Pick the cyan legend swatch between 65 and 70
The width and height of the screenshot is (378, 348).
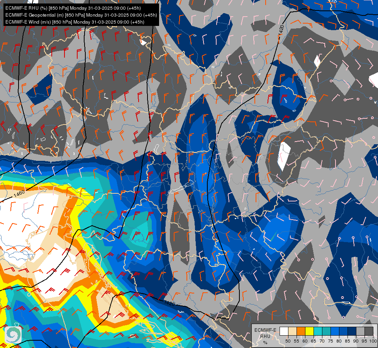318,331
